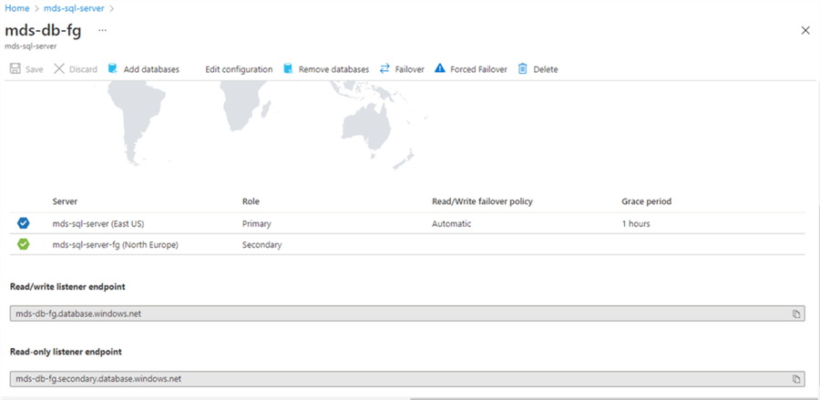The width and height of the screenshot is (820, 400).
Task: Close the mds-db-fg blade
Action: click(805, 30)
